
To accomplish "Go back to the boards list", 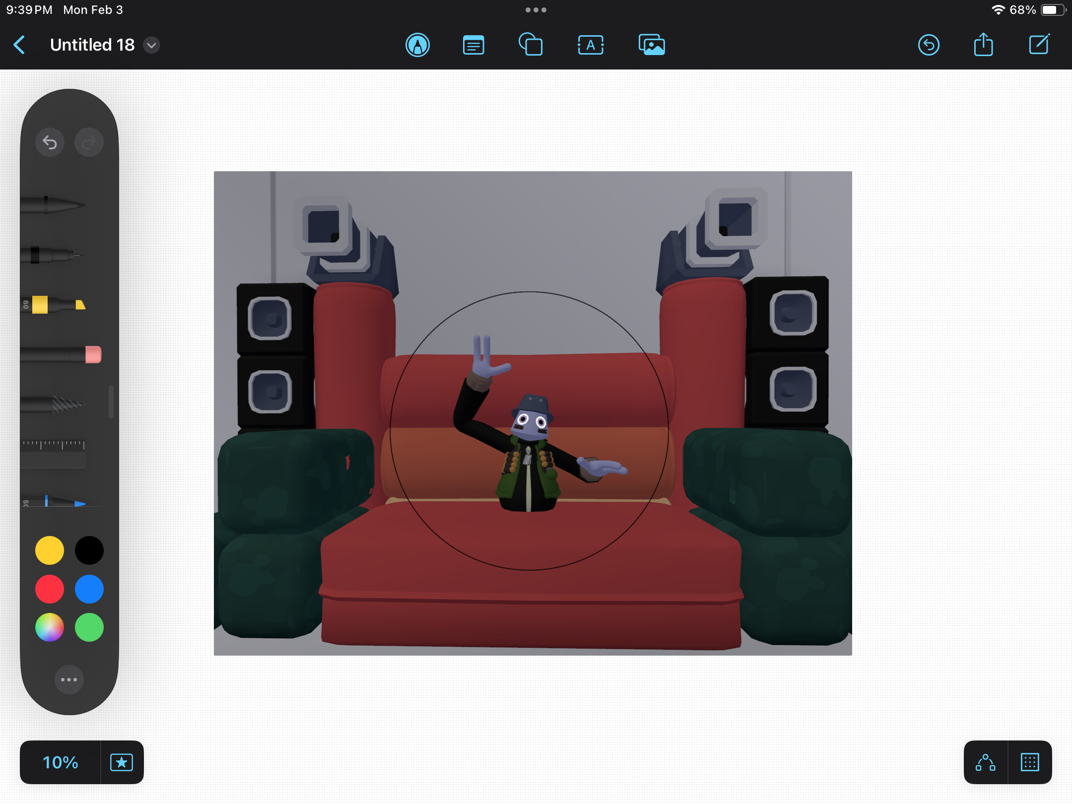I will pyautogui.click(x=19, y=45).
